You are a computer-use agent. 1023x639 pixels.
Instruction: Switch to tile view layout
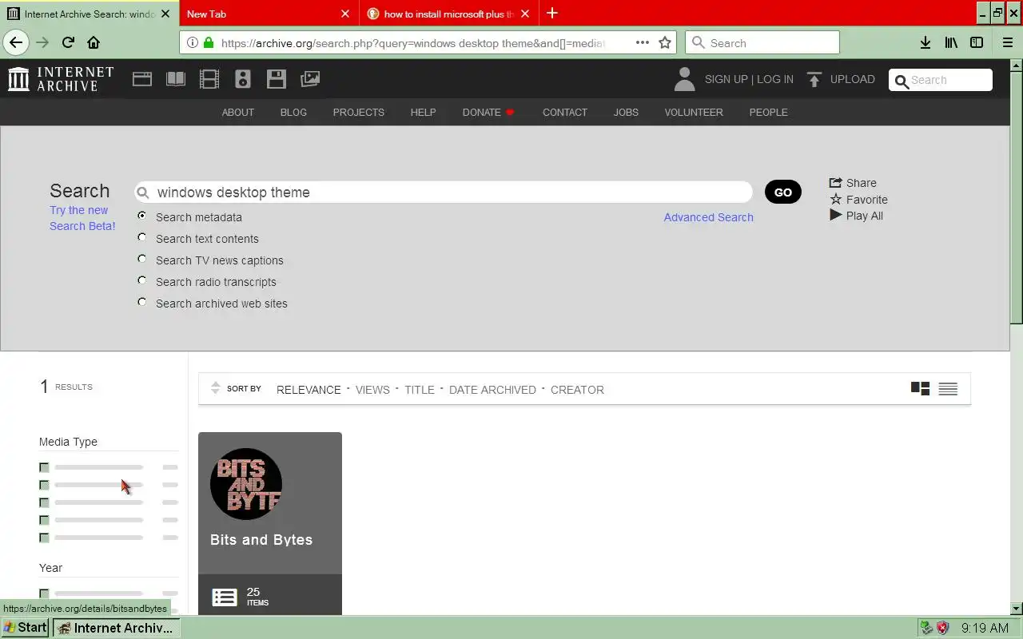(x=920, y=389)
